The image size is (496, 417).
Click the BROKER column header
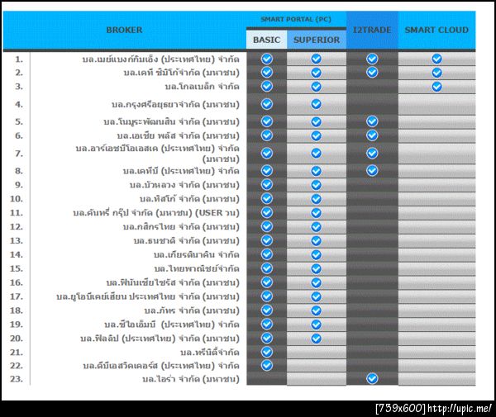pyautogui.click(x=124, y=30)
